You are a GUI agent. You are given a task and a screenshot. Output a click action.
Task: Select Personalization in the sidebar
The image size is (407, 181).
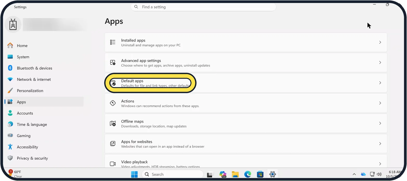tap(44, 90)
